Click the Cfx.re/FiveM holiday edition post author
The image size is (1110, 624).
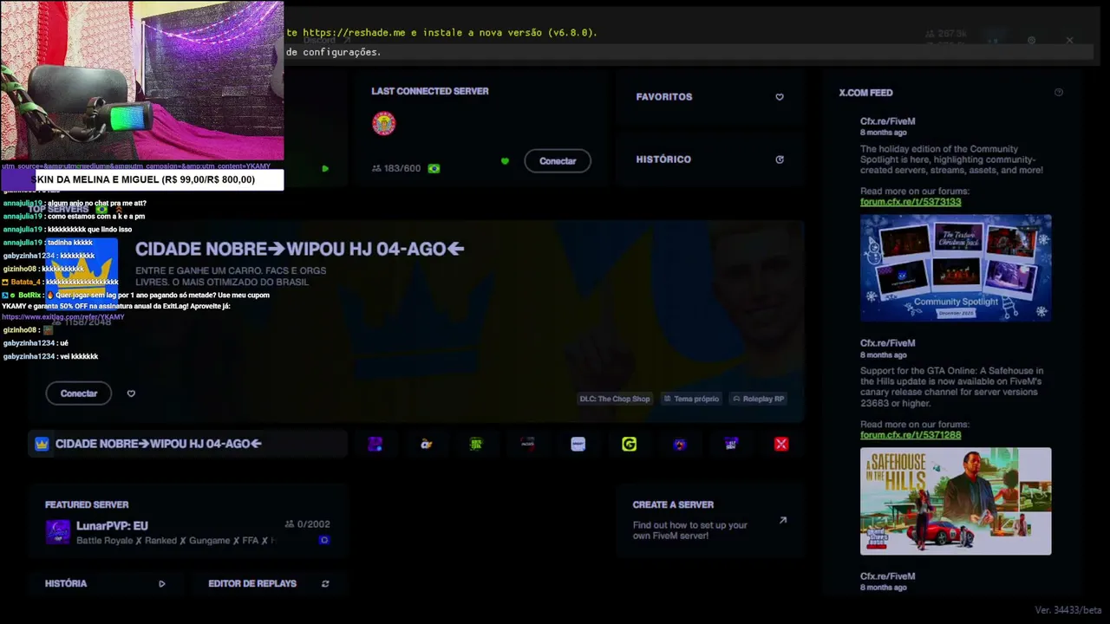[887, 121]
